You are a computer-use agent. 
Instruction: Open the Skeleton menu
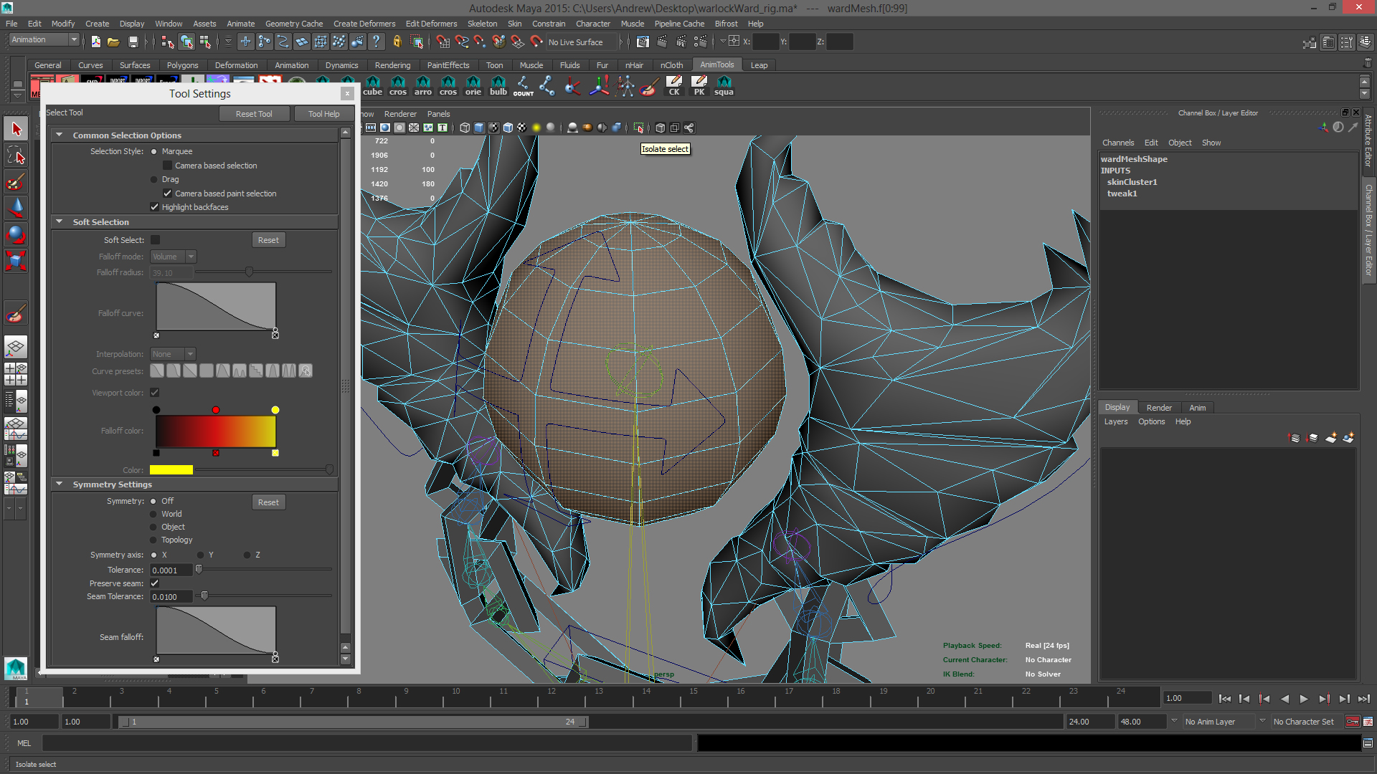click(482, 24)
